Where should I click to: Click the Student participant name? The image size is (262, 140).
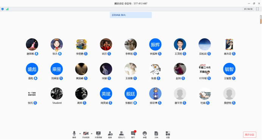tap(57, 103)
